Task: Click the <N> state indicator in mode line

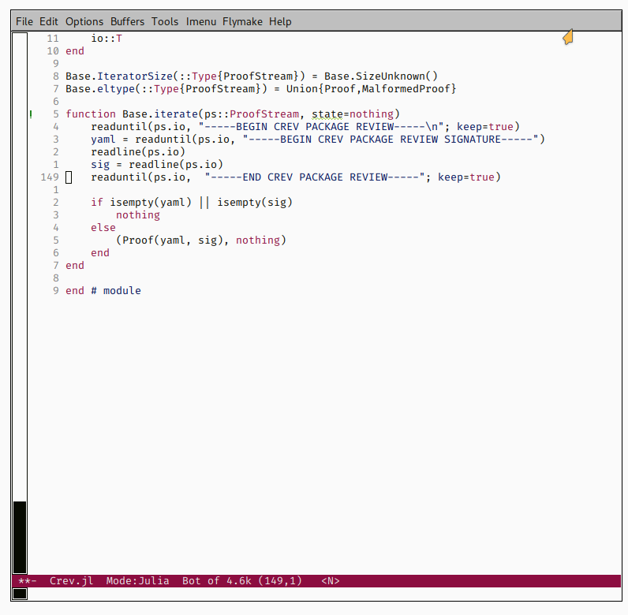Action: (331, 580)
